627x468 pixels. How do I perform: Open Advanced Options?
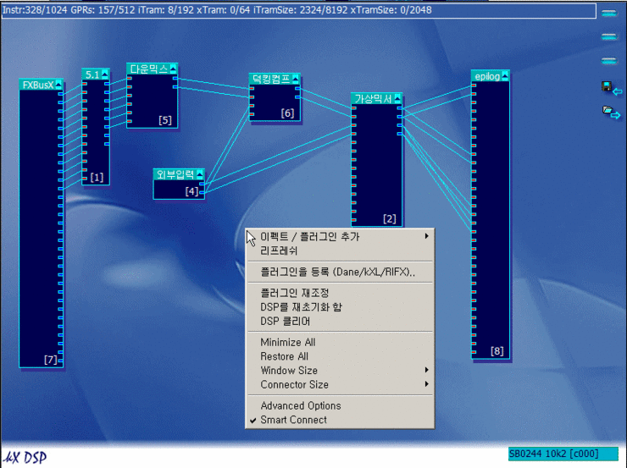point(340,406)
